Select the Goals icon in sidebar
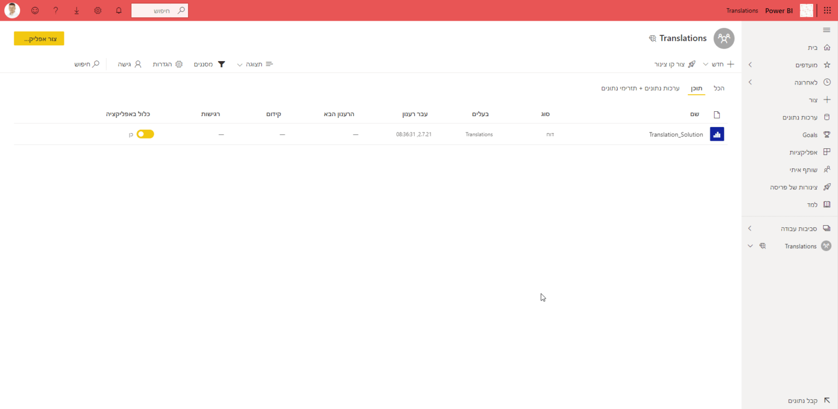This screenshot has height=409, width=838. point(827,134)
